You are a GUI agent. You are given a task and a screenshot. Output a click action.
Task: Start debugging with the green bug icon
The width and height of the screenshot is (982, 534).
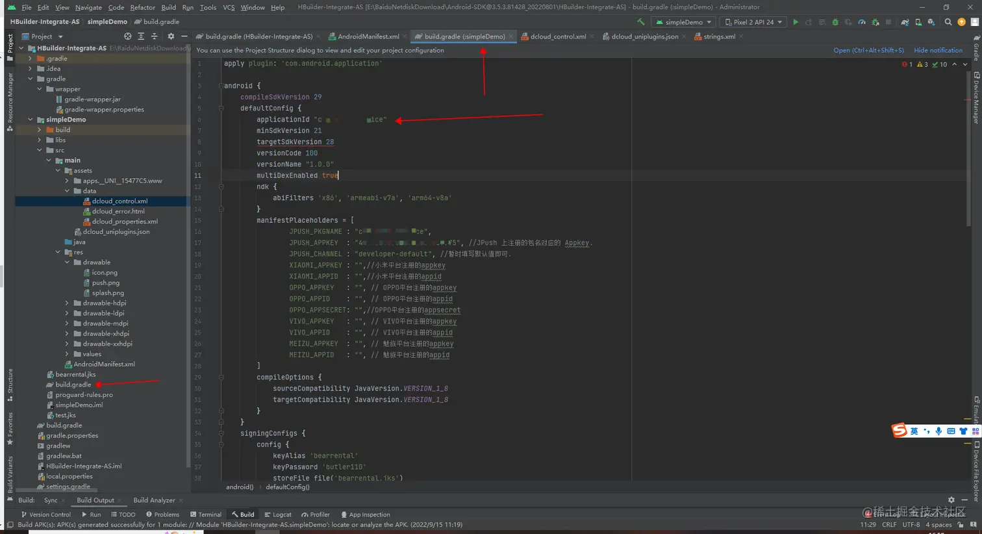point(835,22)
